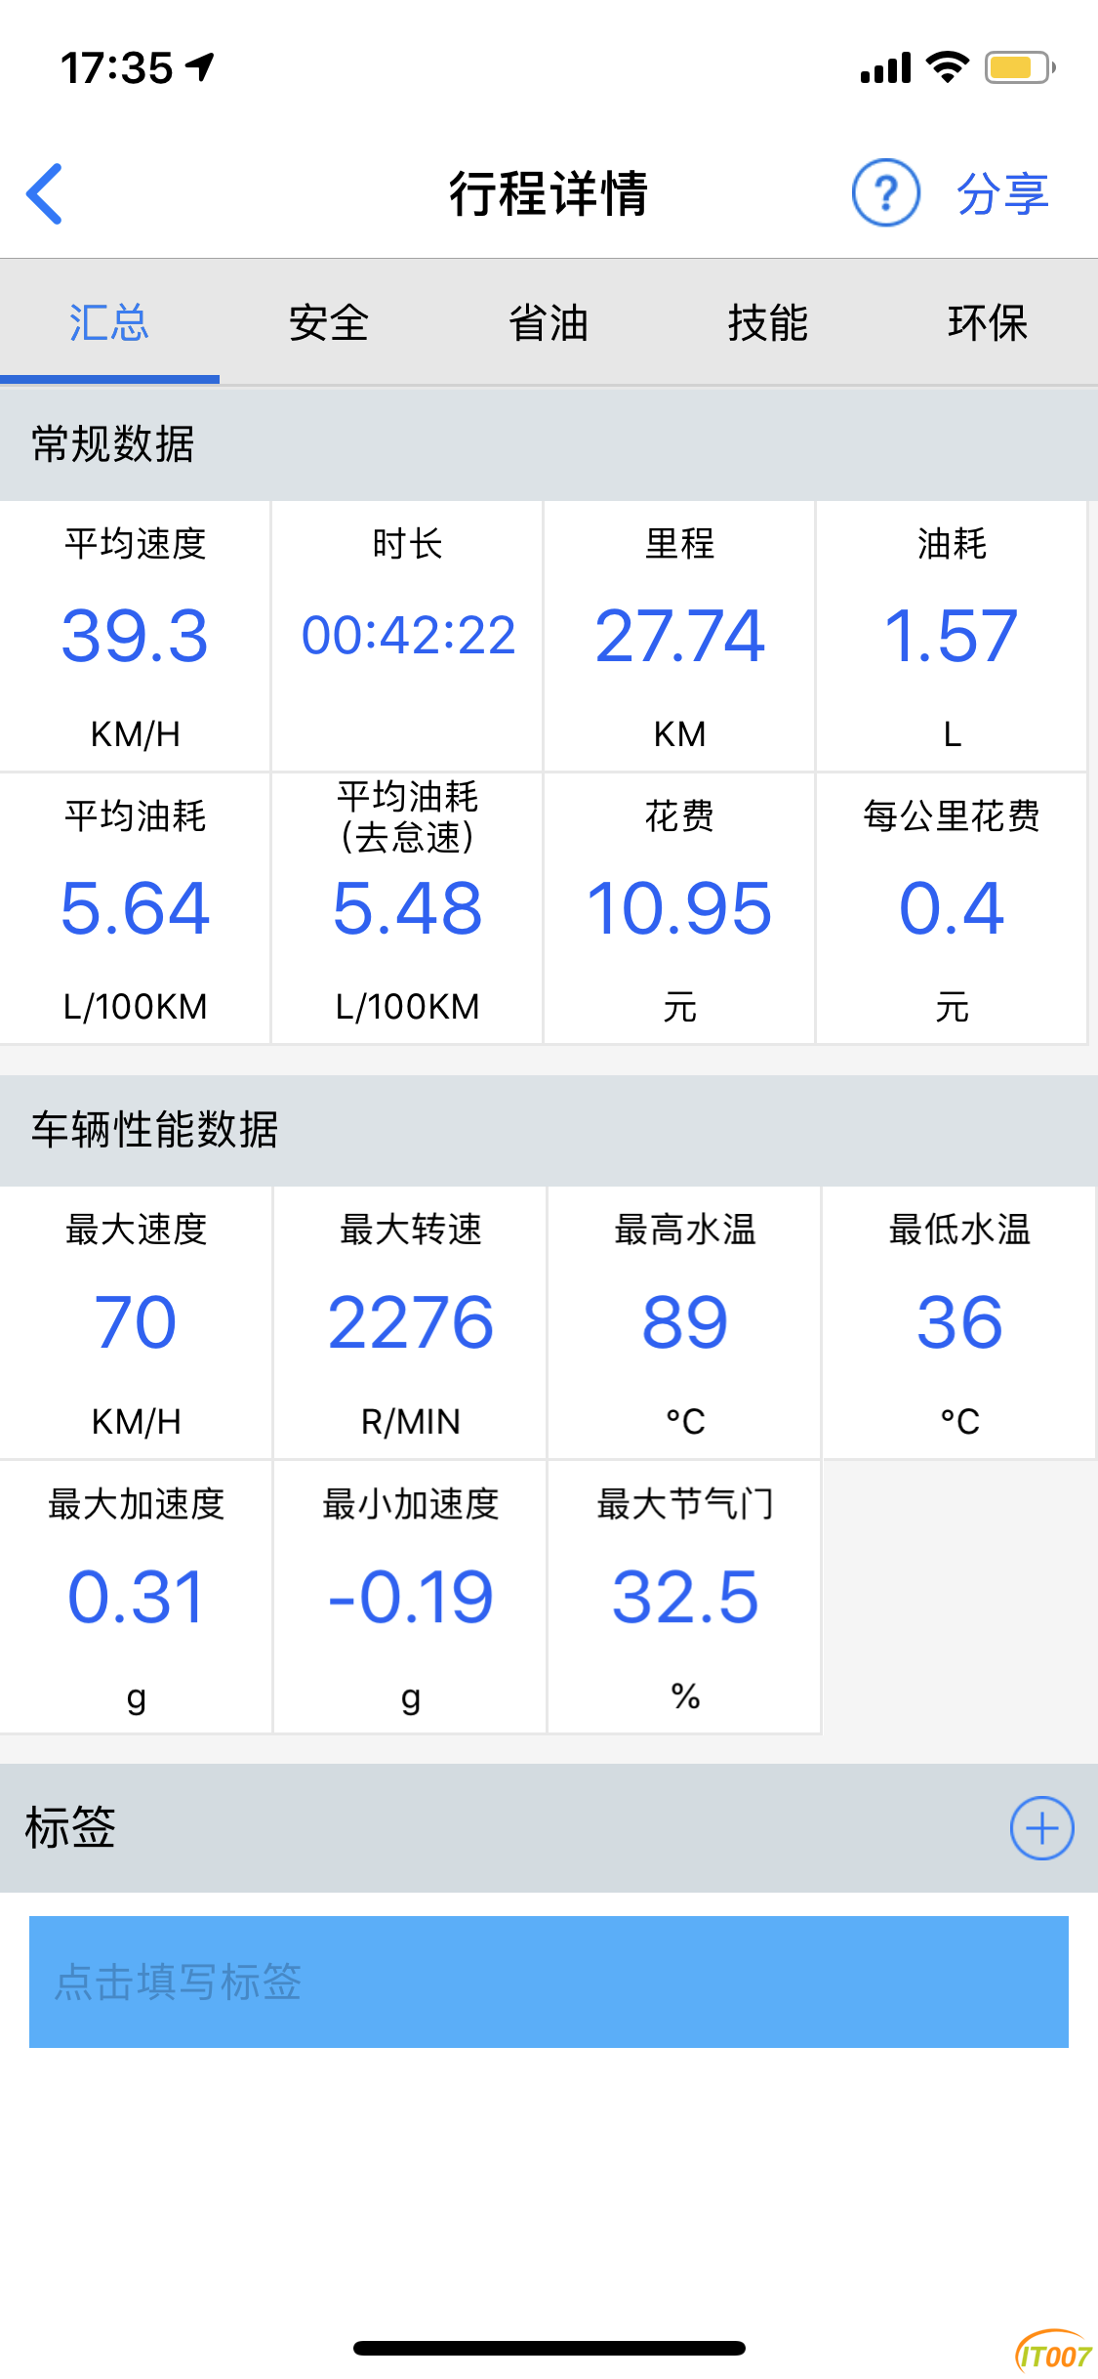Tap the 最低水温 value 36
The width and height of the screenshot is (1098, 2379).
[959, 1322]
